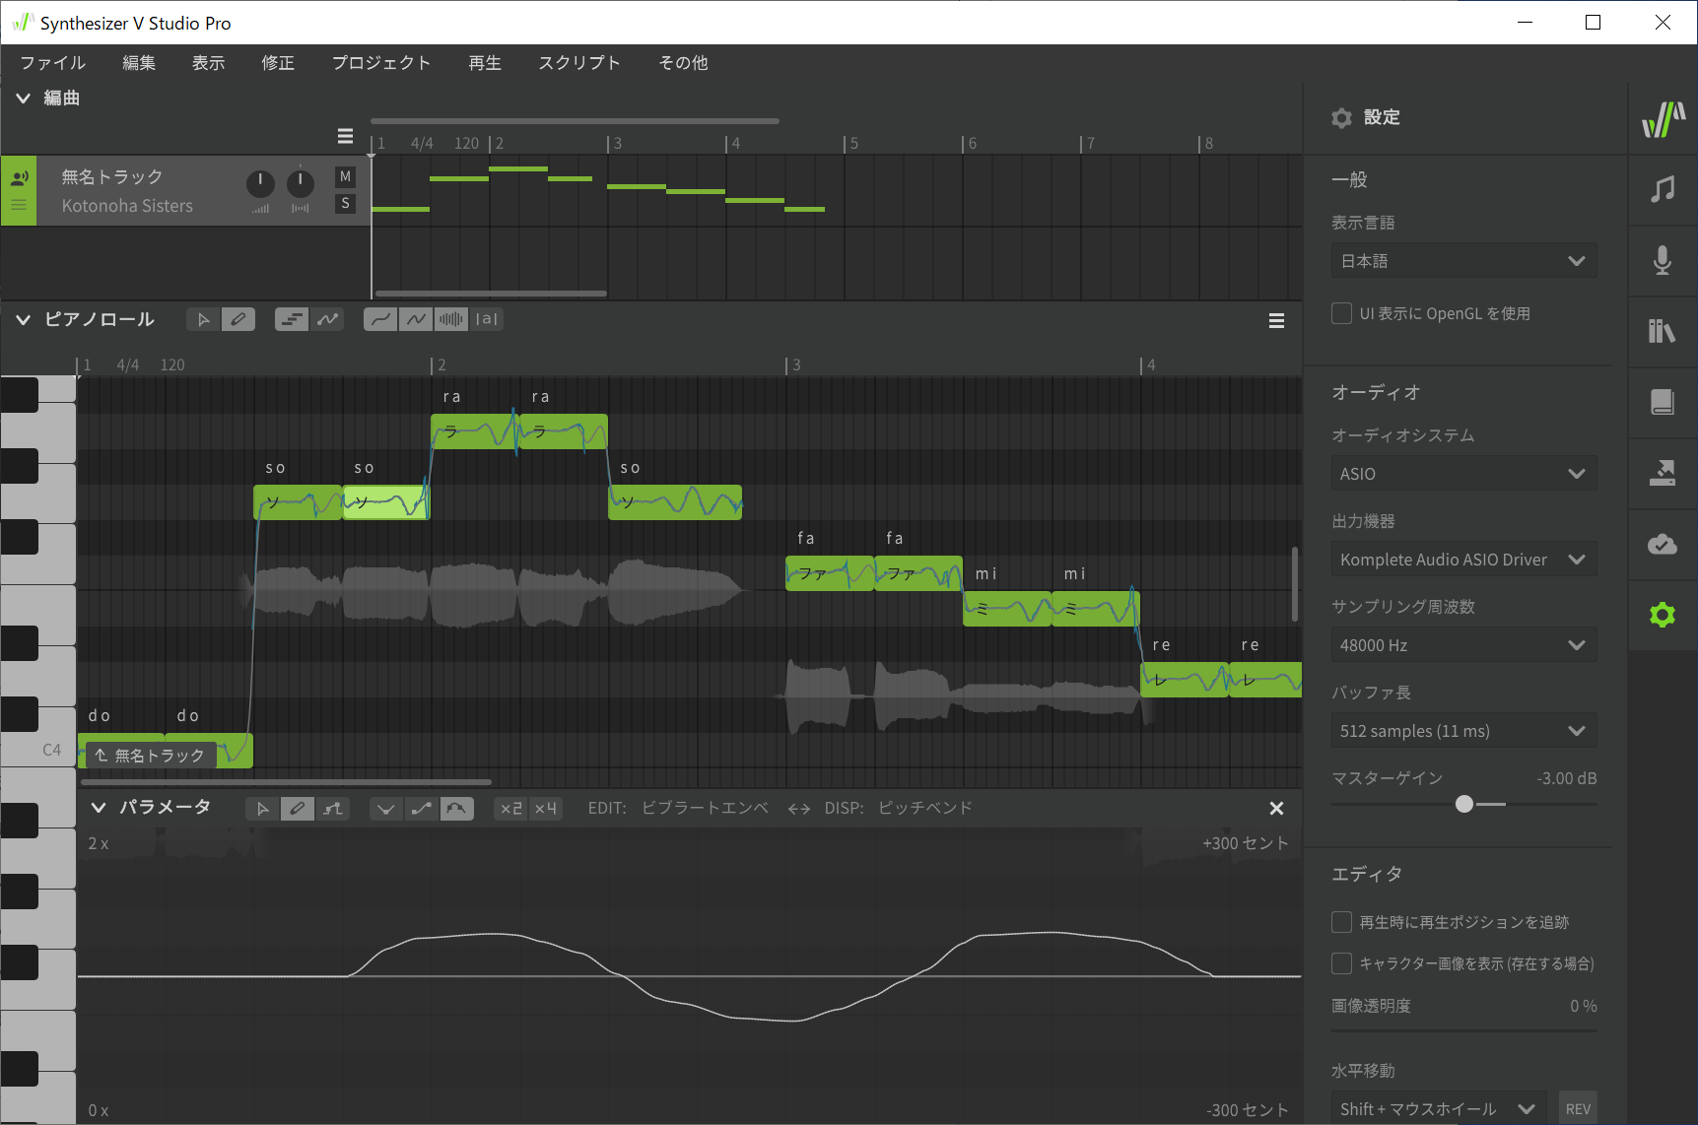Mute the 無名トラック with M button
The width and height of the screenshot is (1698, 1125).
(345, 177)
